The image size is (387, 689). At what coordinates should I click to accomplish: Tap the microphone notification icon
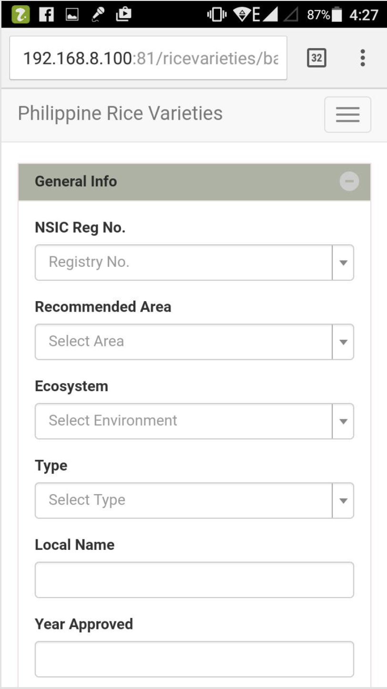click(x=99, y=14)
